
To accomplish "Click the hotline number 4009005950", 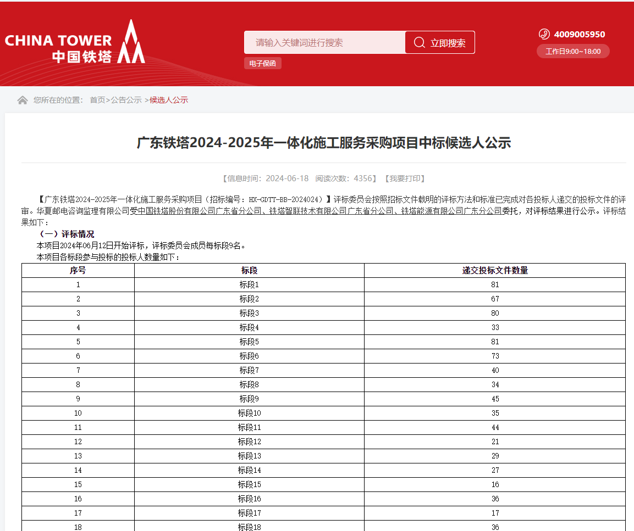I will 579,34.
